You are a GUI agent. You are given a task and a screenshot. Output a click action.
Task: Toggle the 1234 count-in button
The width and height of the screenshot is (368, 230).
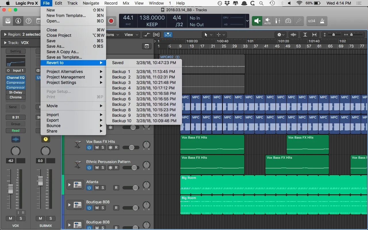311,21
